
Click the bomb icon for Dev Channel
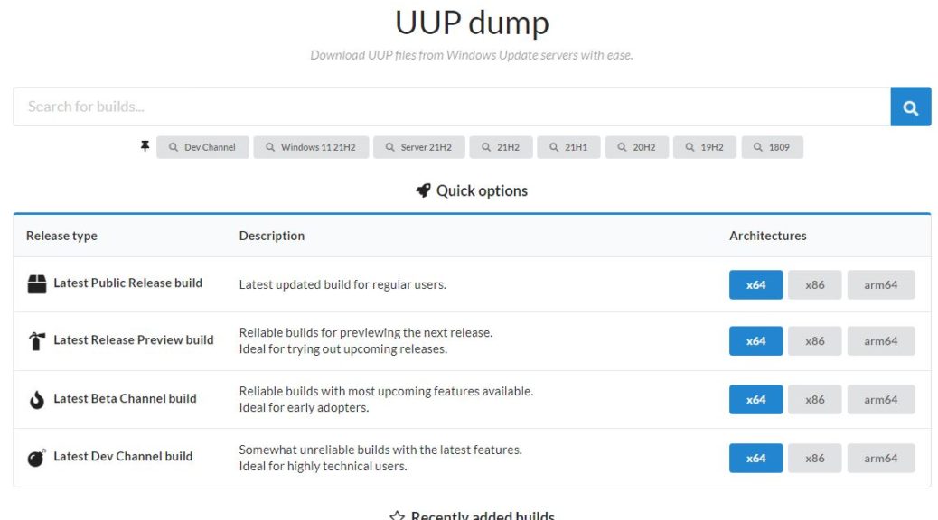[36, 458]
